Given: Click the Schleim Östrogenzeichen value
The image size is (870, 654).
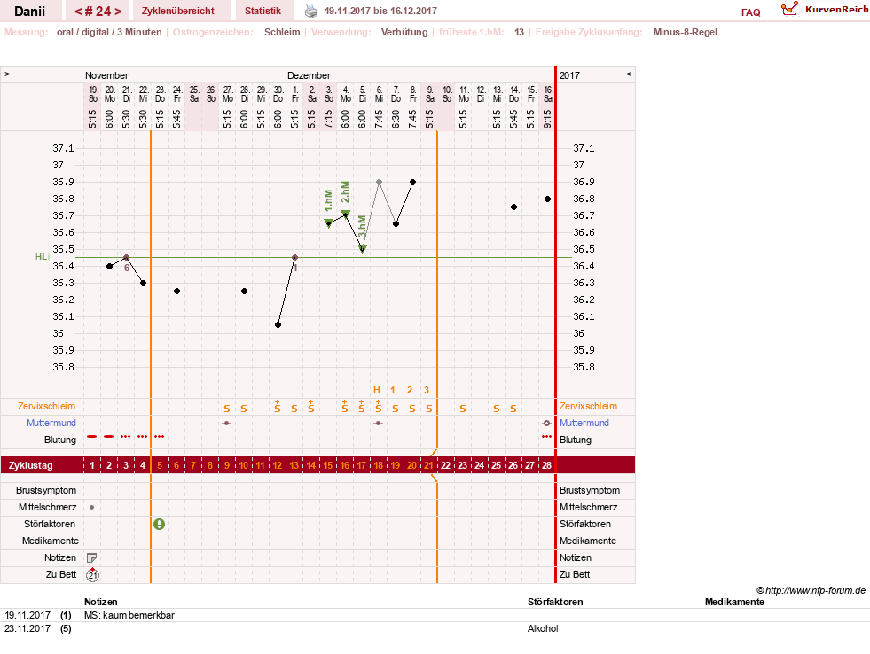Looking at the screenshot, I should 282,32.
